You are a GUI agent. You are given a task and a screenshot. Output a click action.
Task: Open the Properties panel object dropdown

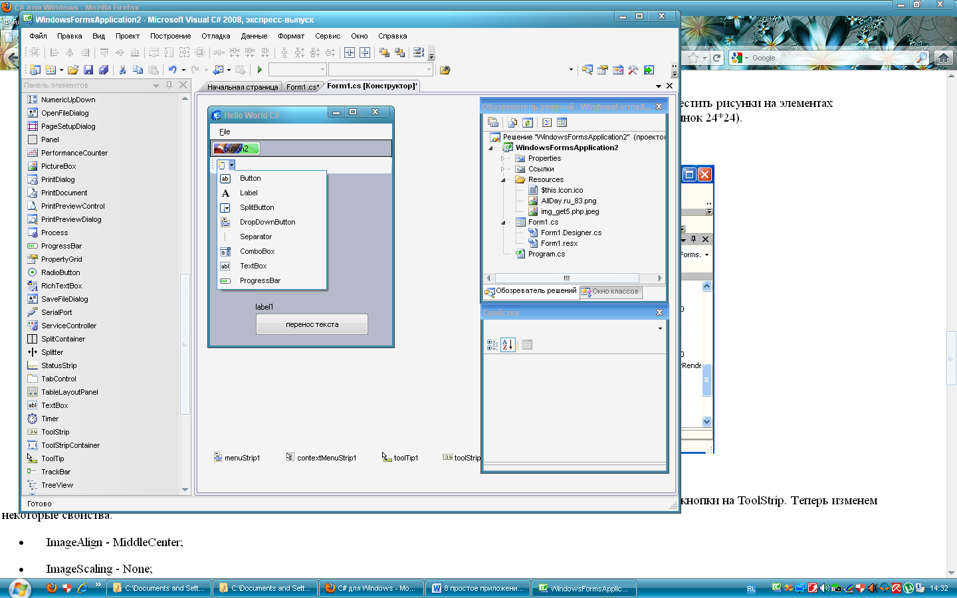(660, 328)
